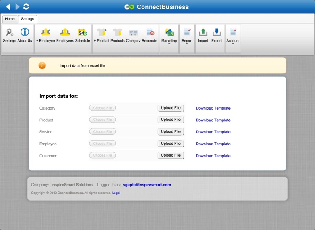Click the 'Import data for:' heading
The width and height of the screenshot is (315, 230).
click(59, 96)
